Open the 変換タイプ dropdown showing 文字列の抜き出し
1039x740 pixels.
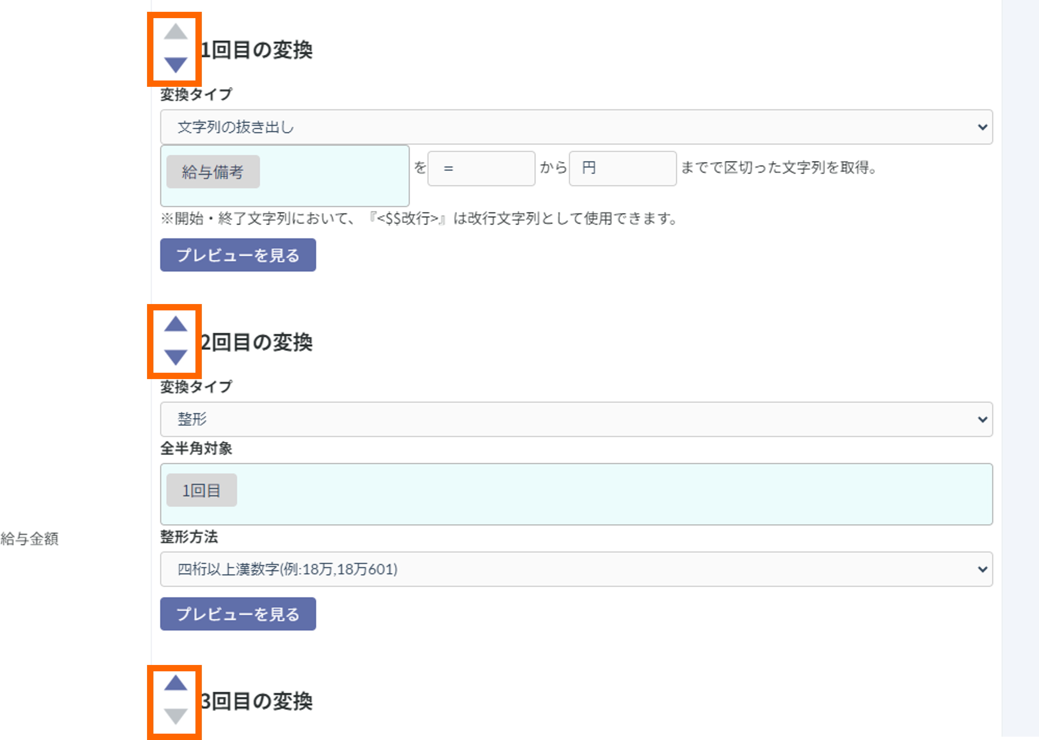(x=576, y=127)
